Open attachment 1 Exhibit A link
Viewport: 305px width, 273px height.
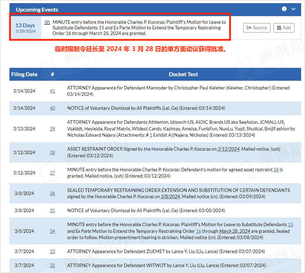[x=151, y=135]
